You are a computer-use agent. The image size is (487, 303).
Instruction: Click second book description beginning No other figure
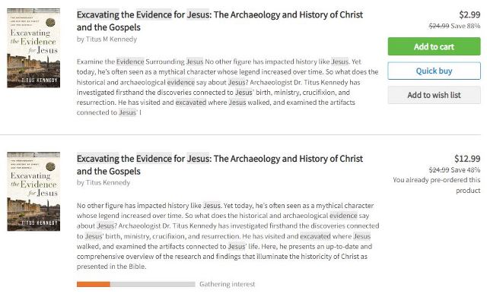228,235
